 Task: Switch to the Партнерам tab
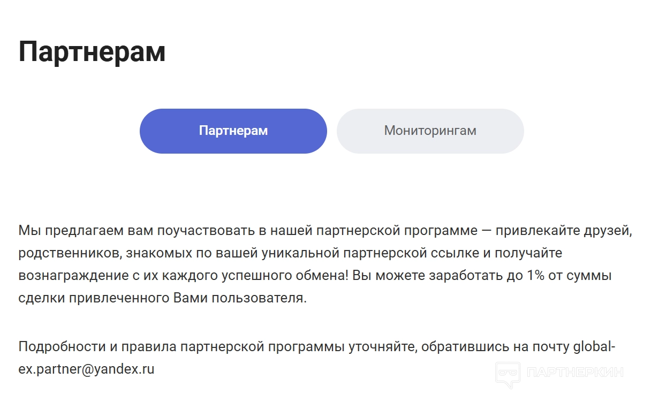click(233, 131)
